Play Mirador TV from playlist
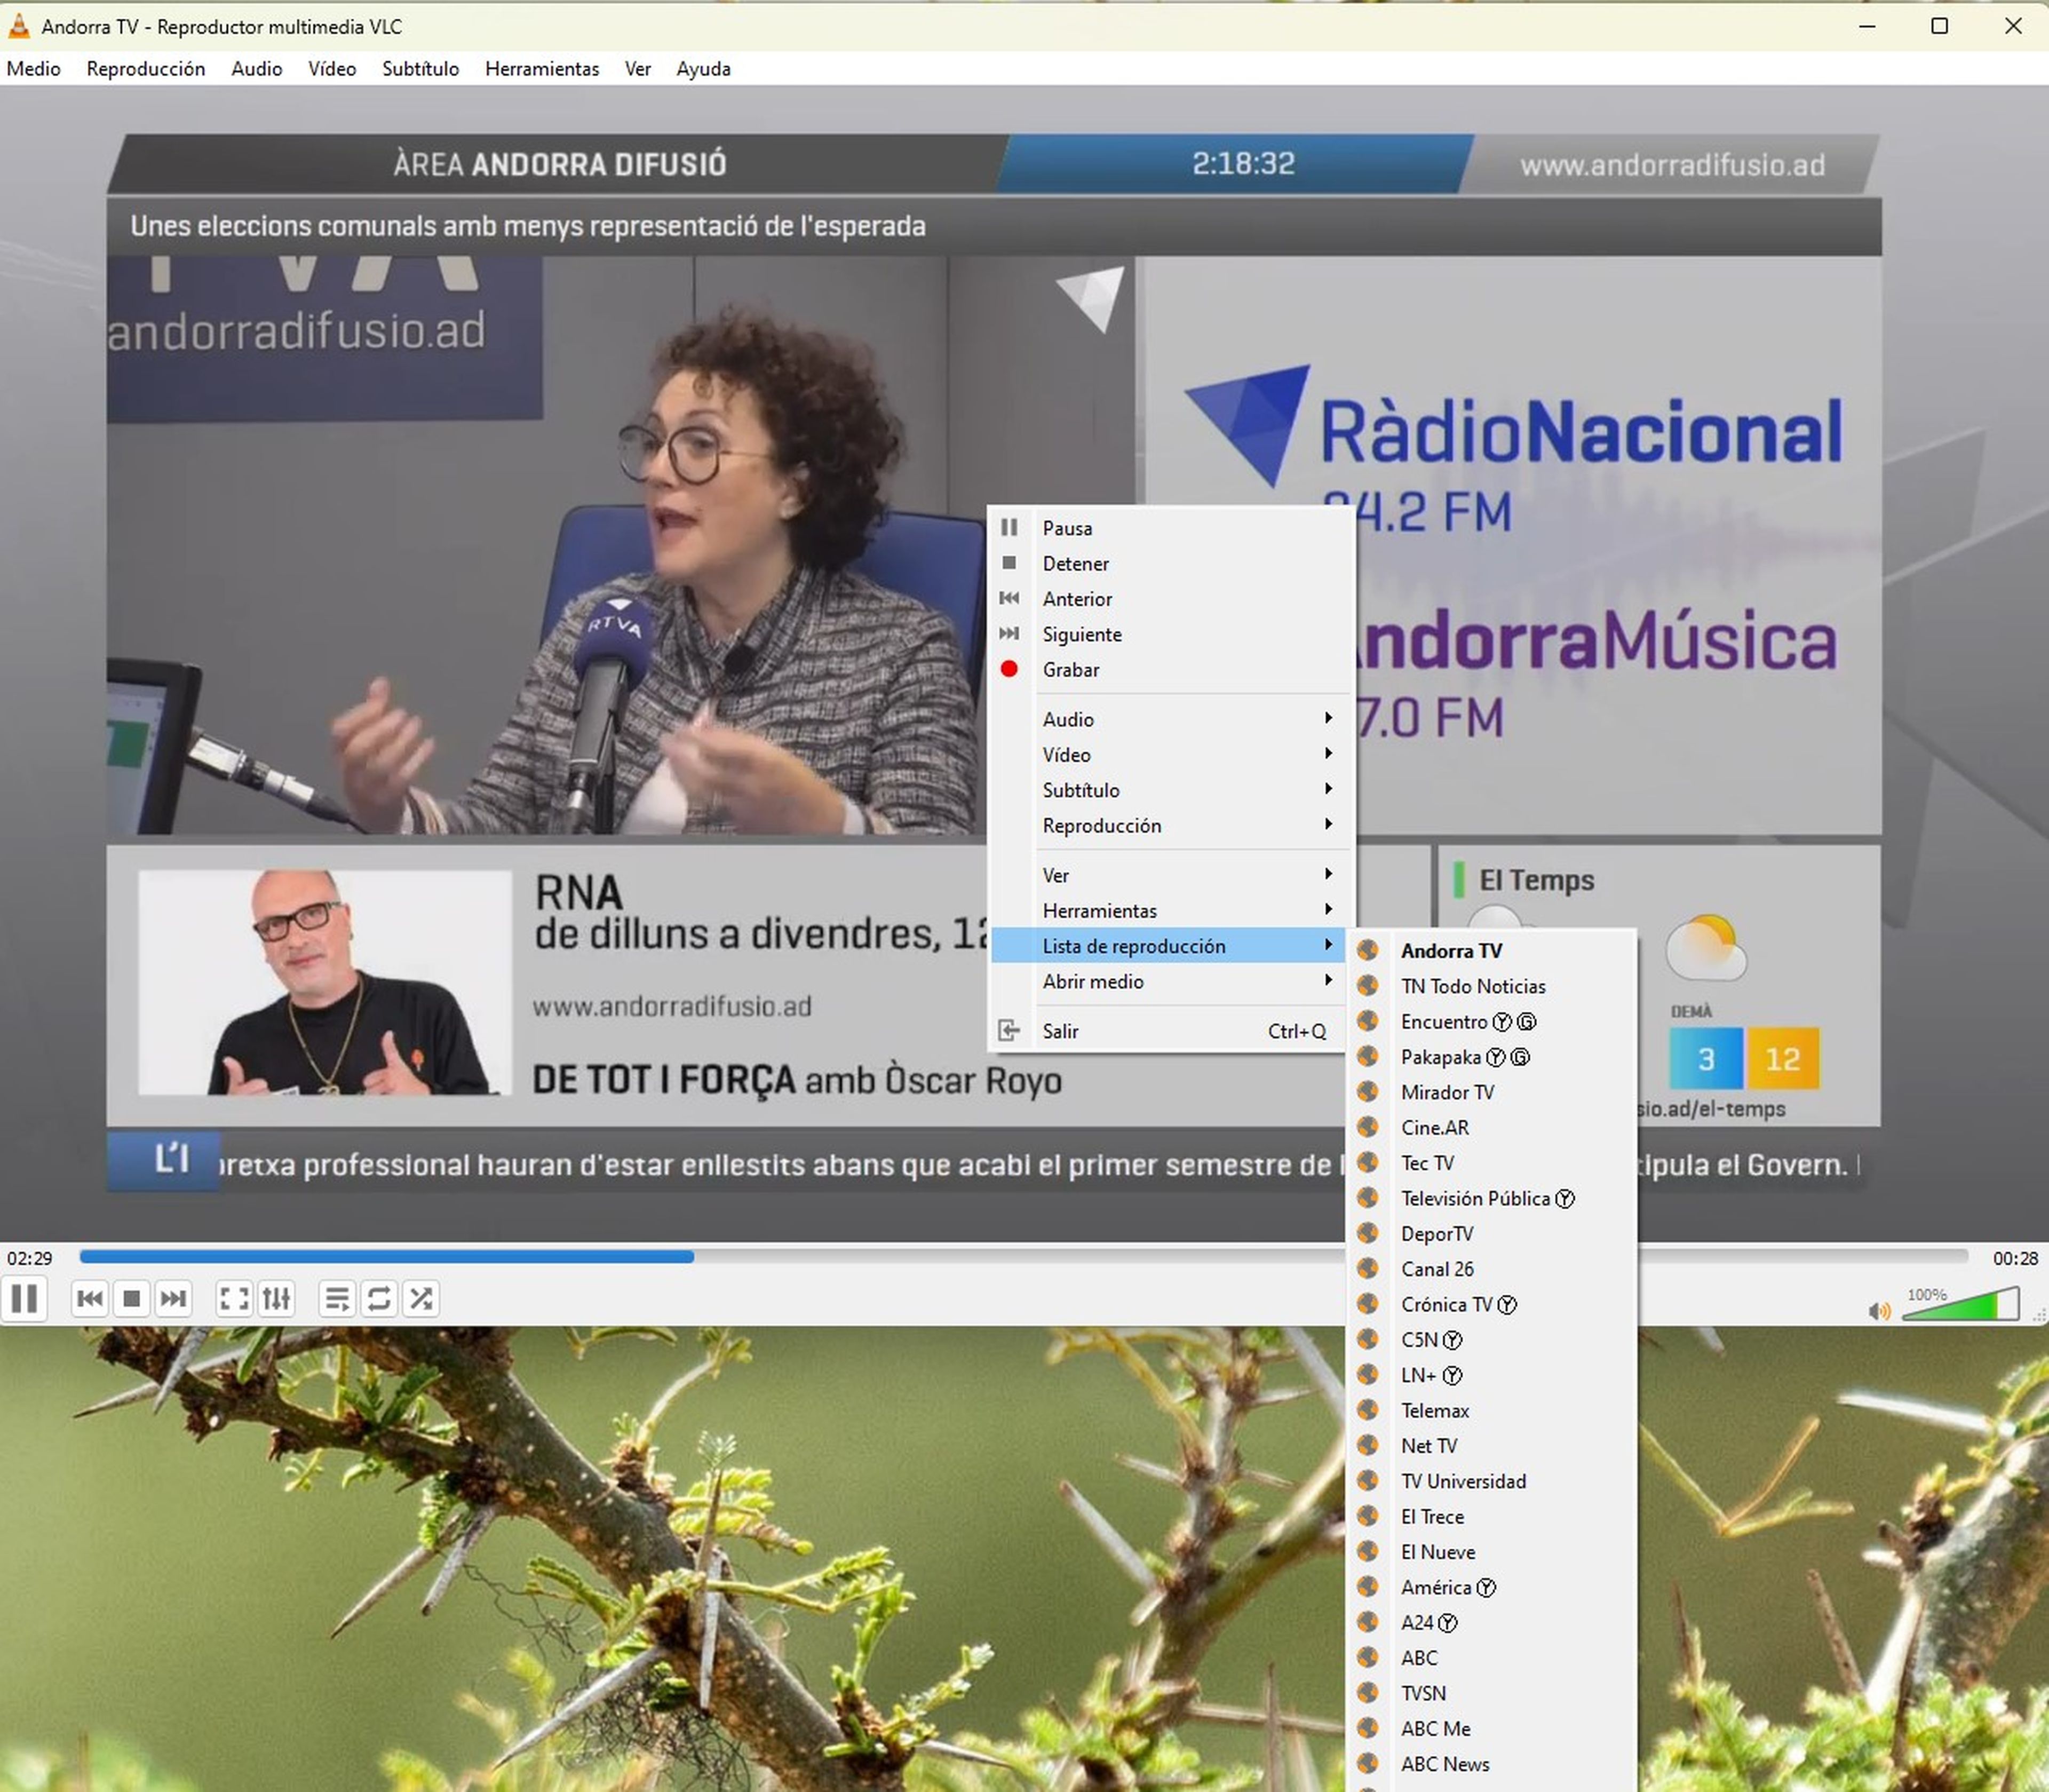 point(1492,1092)
